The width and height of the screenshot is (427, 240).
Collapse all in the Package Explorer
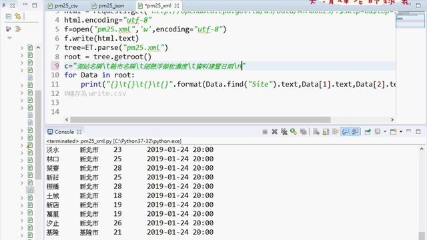(9, 17)
